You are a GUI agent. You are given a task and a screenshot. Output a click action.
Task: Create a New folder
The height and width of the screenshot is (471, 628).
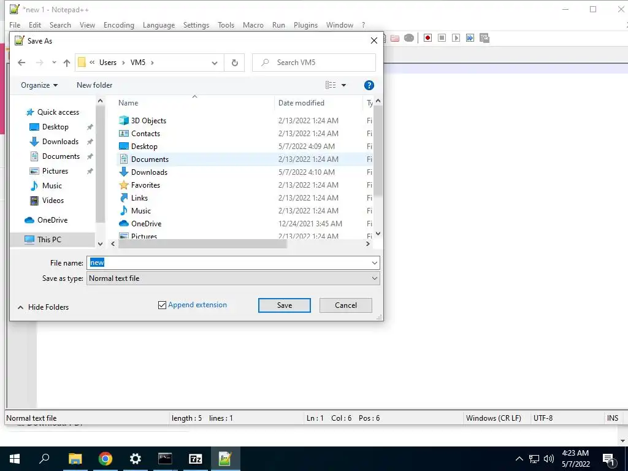[x=94, y=85]
